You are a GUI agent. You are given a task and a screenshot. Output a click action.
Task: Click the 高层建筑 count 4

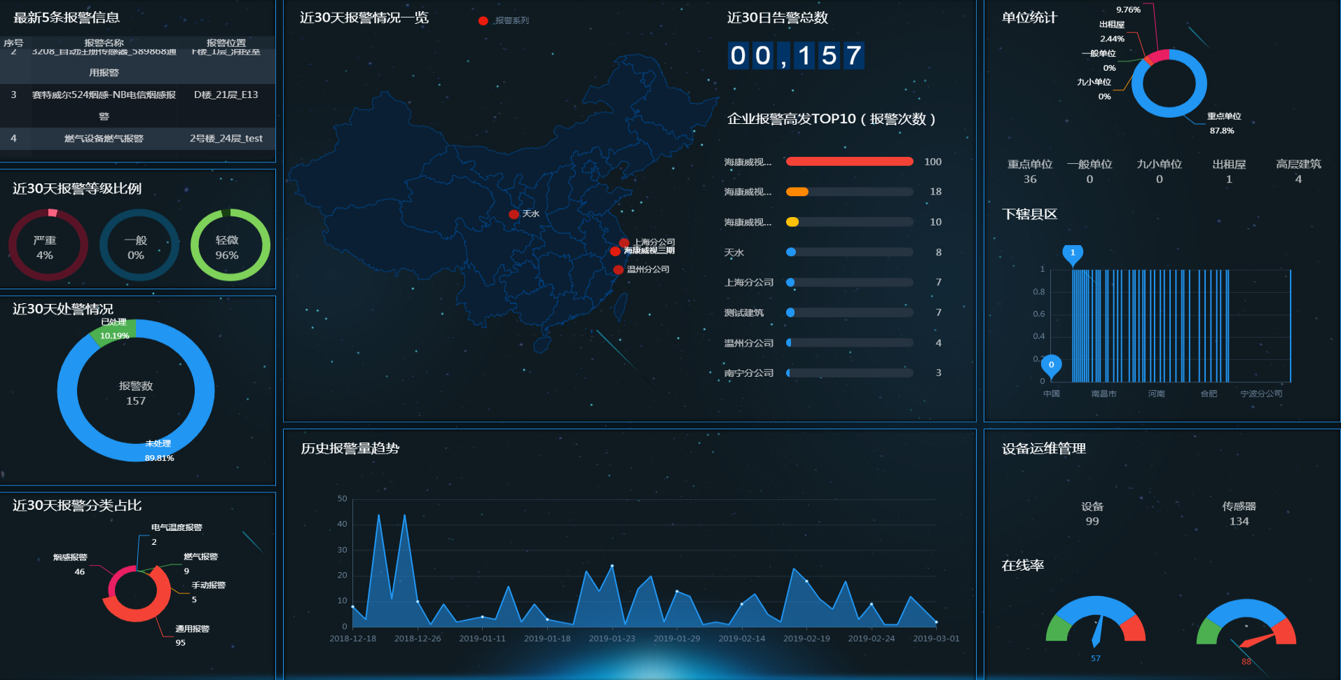[1298, 179]
